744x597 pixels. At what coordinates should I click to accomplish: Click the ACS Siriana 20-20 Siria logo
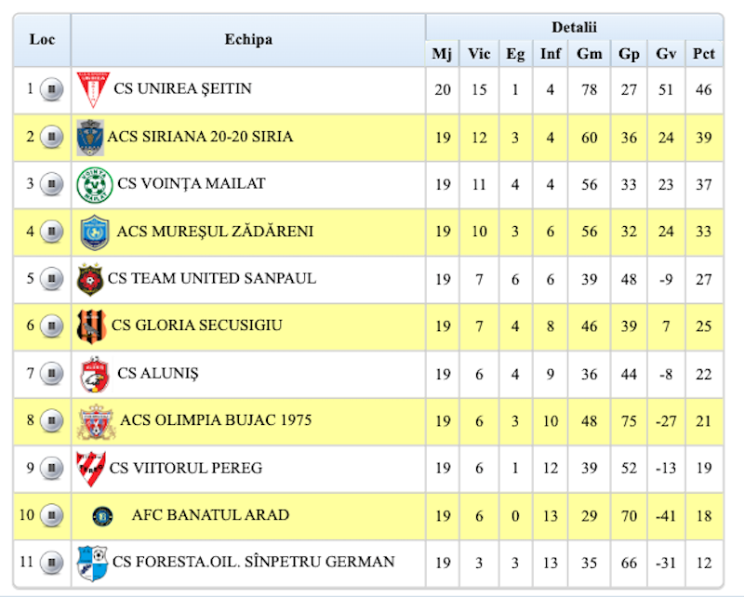coord(90,138)
